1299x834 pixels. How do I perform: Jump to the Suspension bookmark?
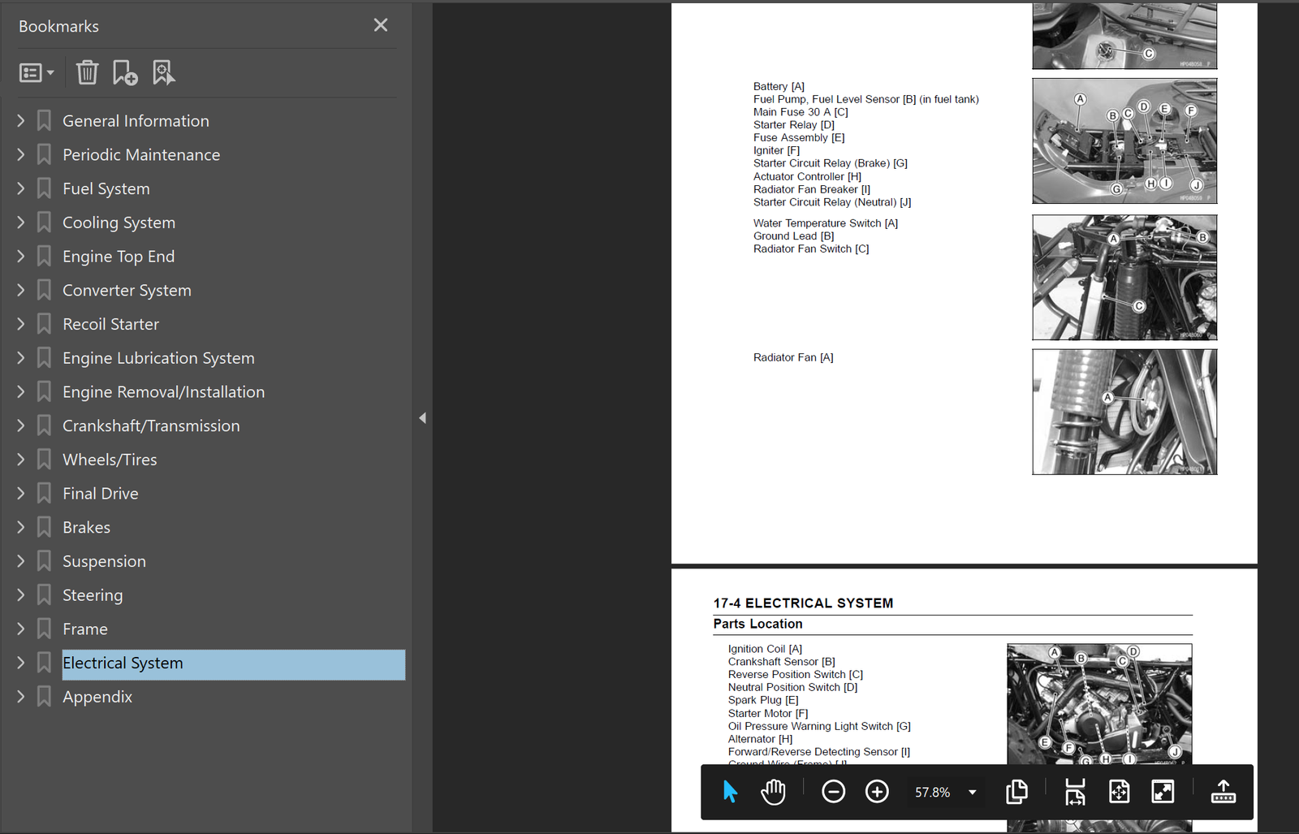(x=104, y=561)
